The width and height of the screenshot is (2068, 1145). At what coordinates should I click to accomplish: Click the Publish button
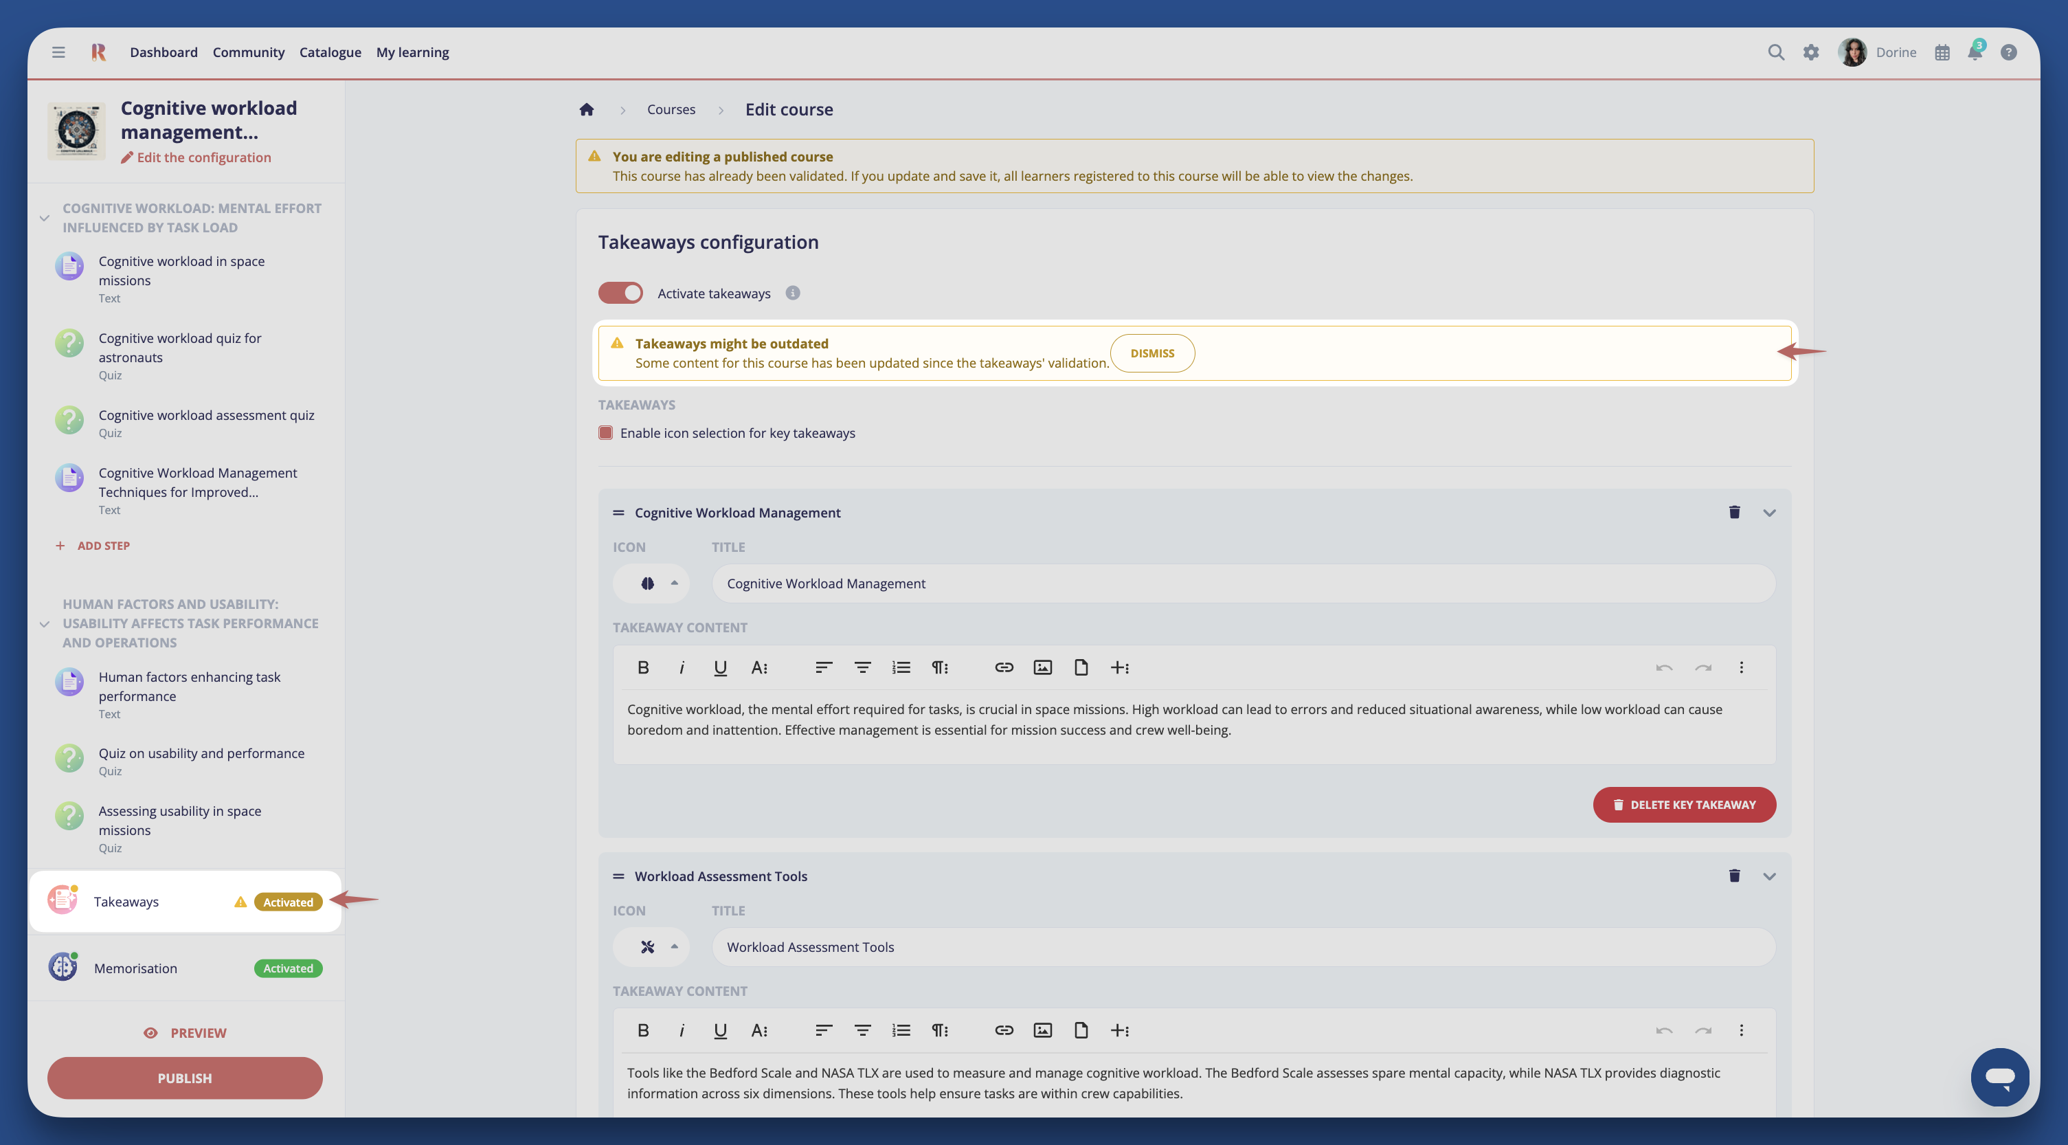(185, 1078)
